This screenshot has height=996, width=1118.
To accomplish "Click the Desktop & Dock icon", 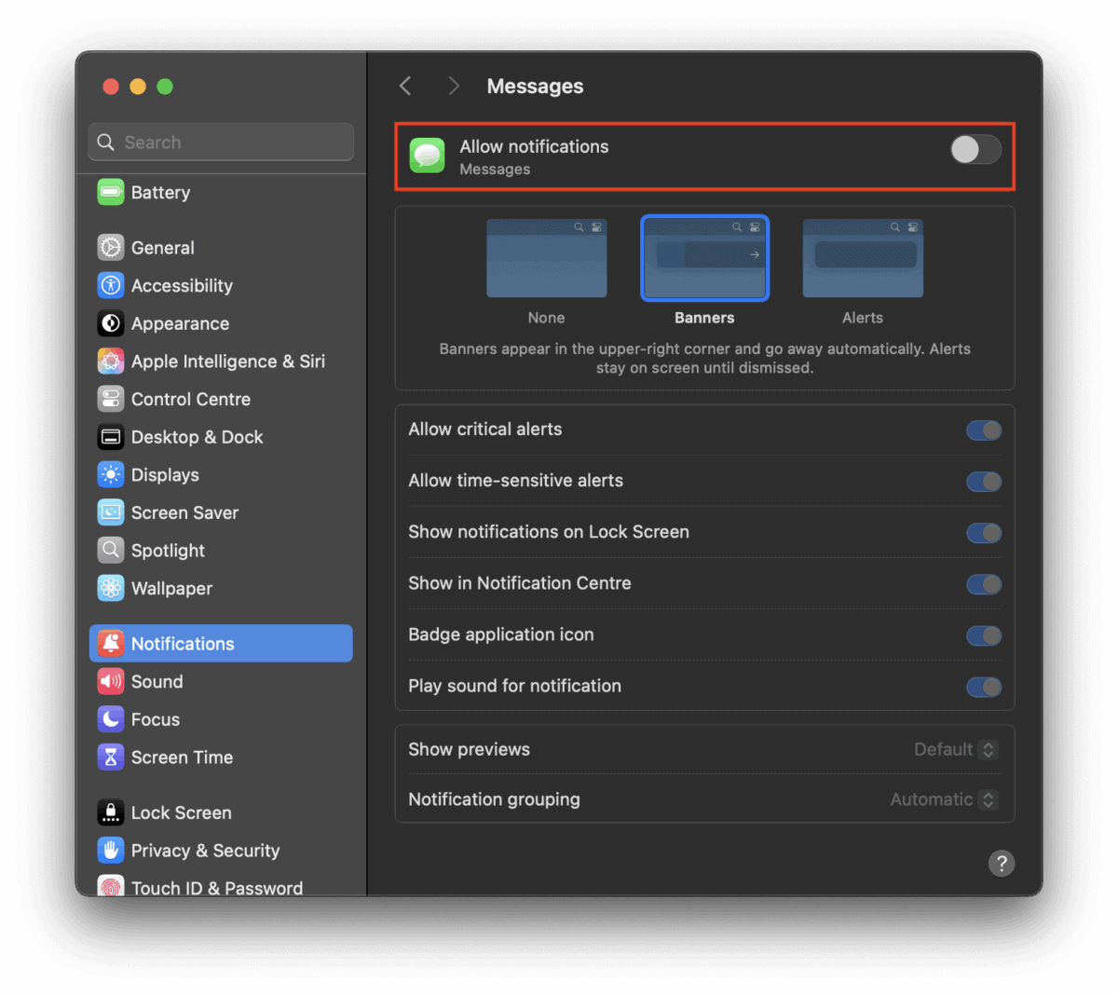I will pos(111,437).
